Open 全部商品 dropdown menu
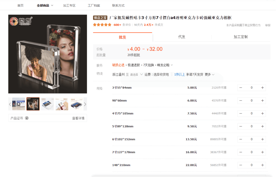Viewport: 276px width, 177px height. coord(45,5)
